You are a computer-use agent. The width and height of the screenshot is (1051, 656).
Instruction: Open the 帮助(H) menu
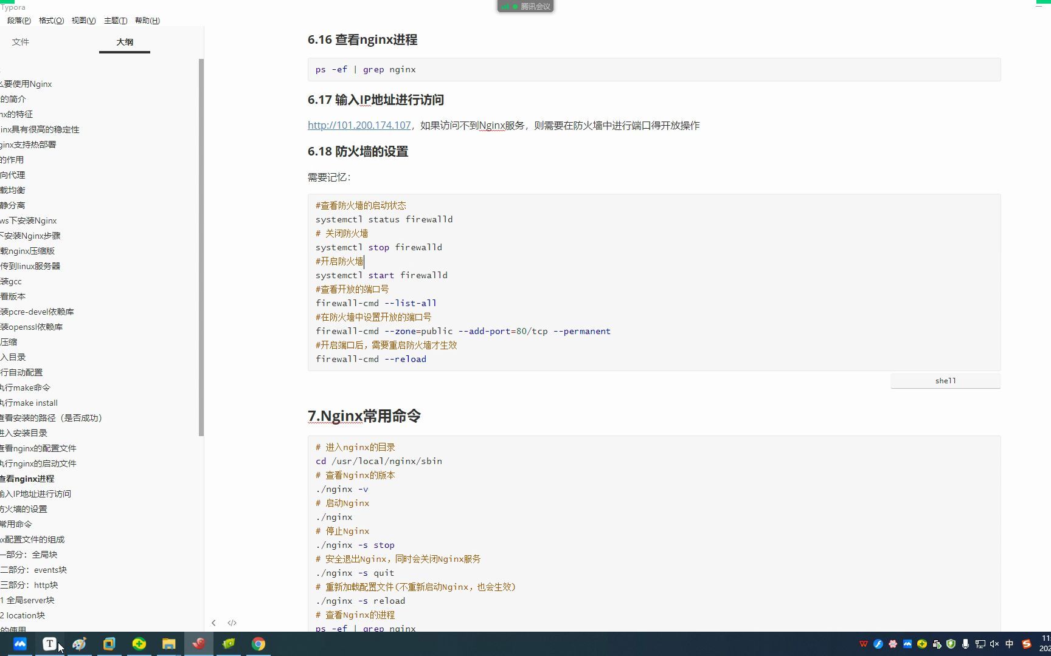[x=147, y=21]
